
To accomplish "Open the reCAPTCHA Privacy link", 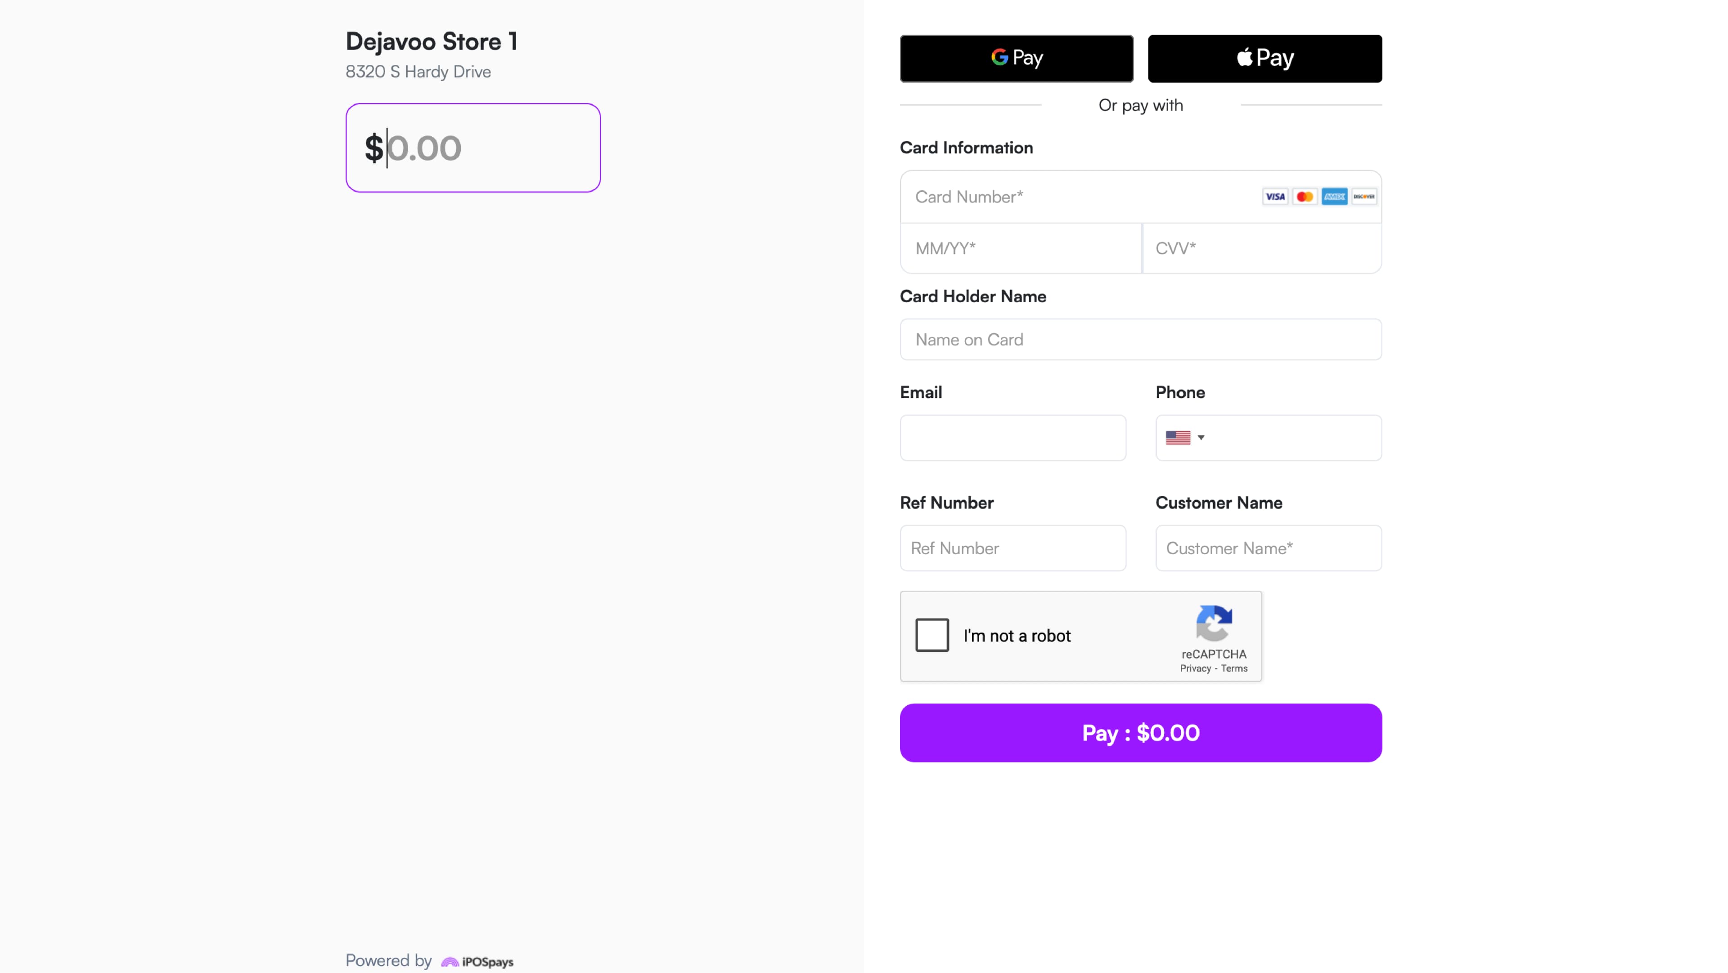I will point(1195,668).
